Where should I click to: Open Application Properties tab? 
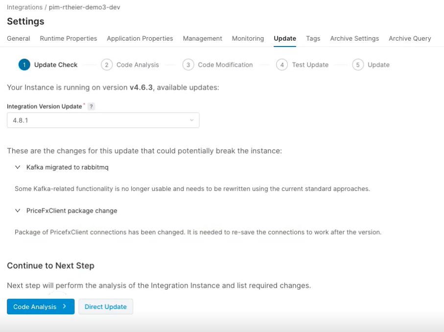click(x=140, y=39)
